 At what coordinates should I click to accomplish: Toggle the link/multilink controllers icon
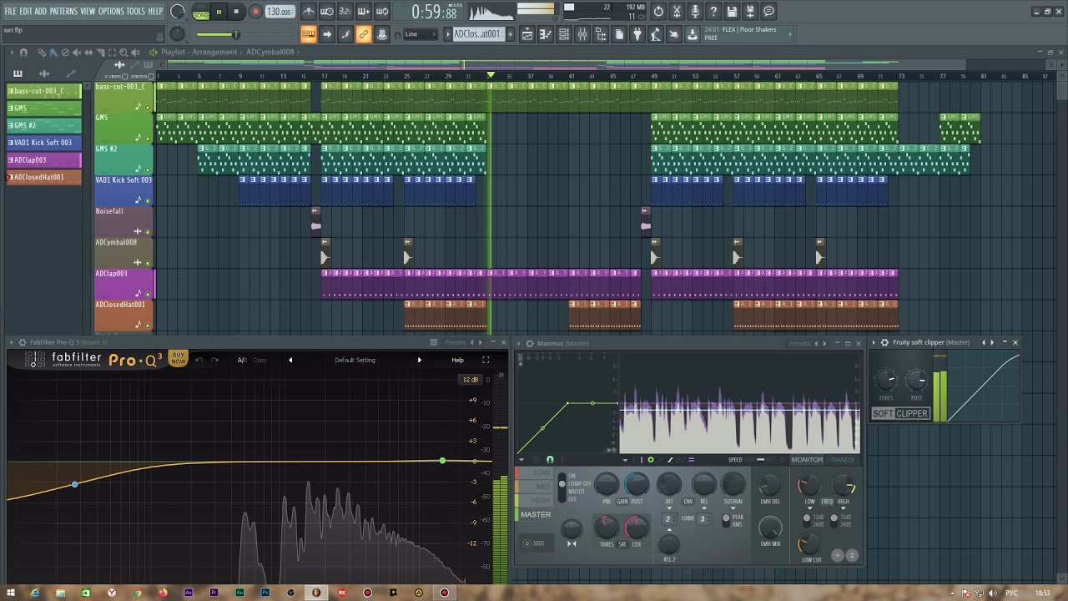[364, 34]
